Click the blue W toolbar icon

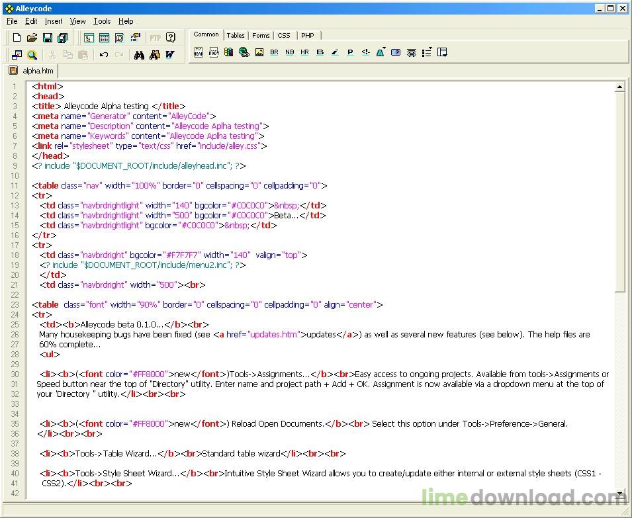(x=170, y=55)
